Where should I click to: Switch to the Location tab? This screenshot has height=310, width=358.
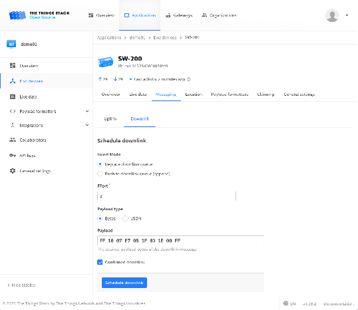click(194, 94)
